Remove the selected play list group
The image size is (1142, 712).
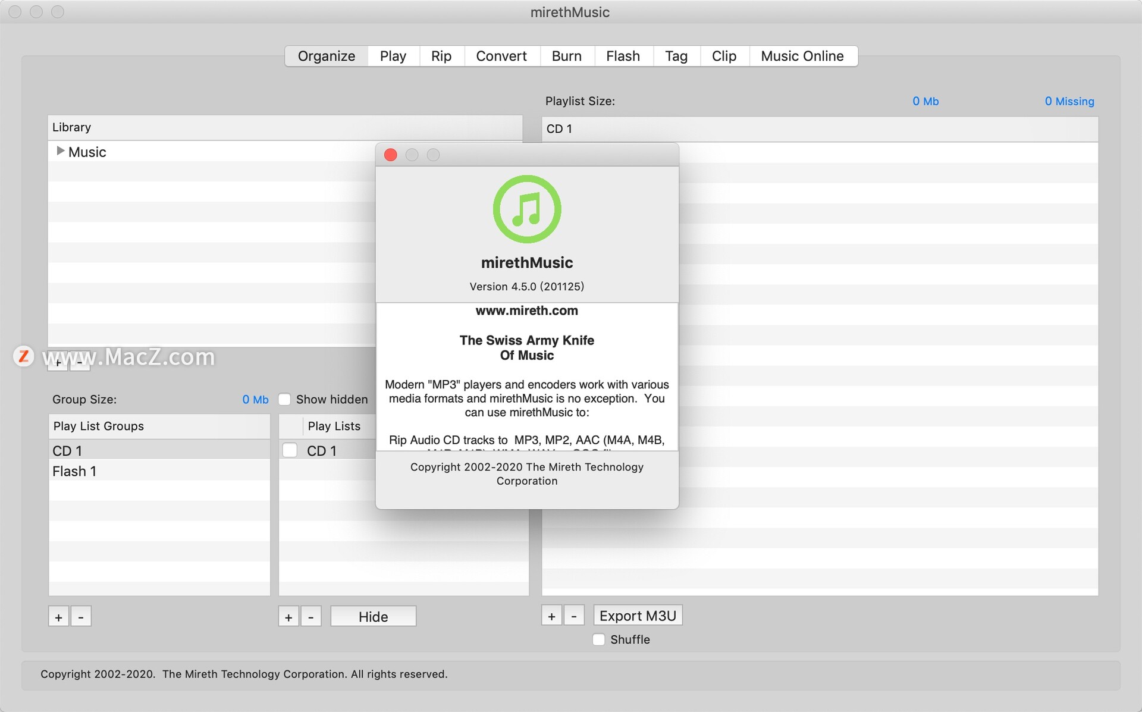pos(81,617)
